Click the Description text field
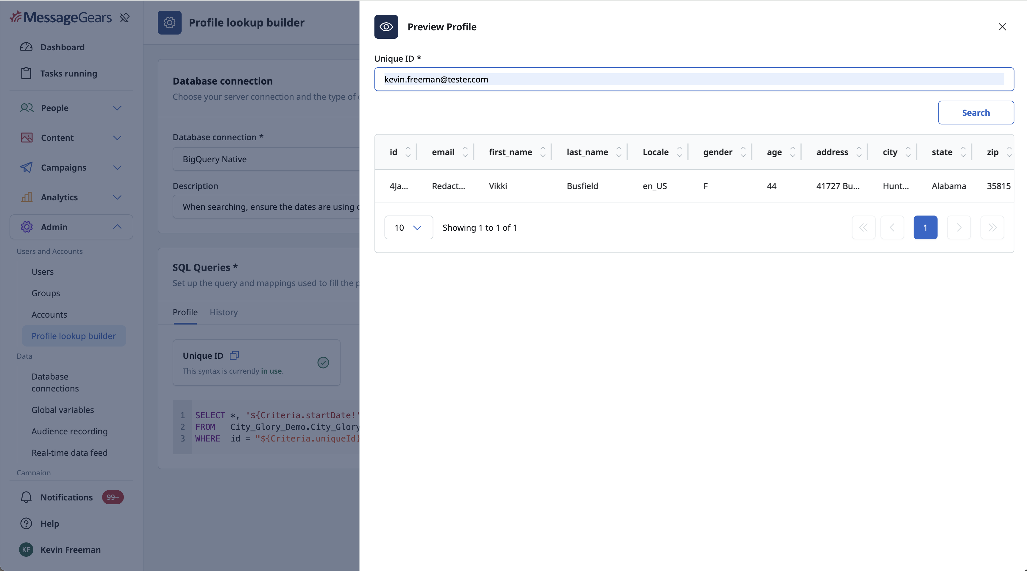The image size is (1027, 571). click(266, 207)
